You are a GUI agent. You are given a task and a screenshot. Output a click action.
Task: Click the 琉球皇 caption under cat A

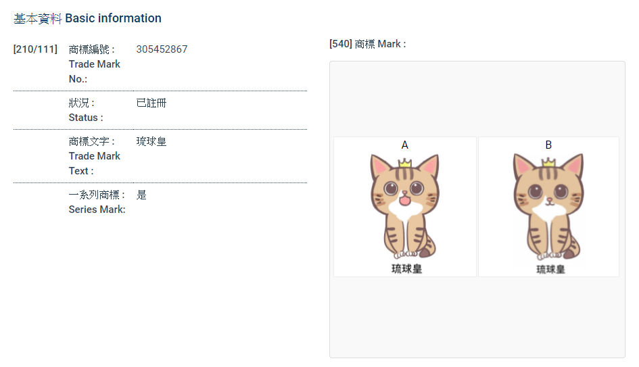point(406,269)
